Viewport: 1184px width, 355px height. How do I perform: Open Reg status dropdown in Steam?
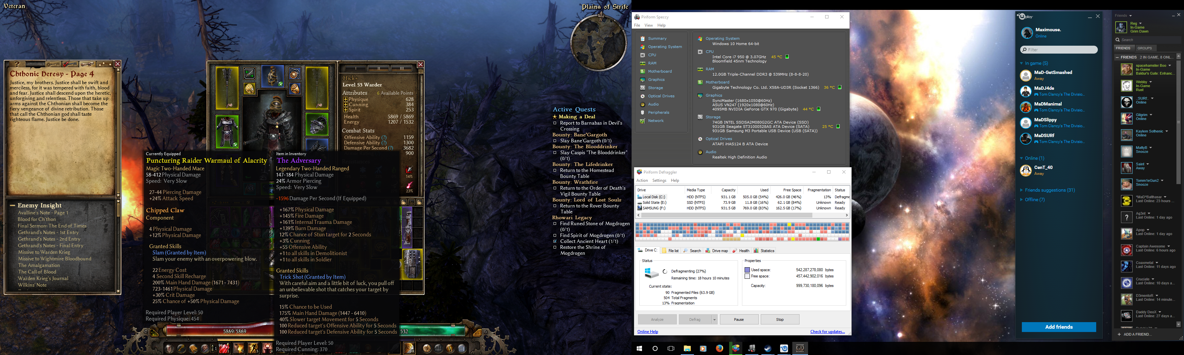pos(1140,23)
